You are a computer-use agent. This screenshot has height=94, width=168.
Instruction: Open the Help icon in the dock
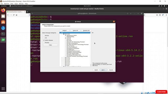pos(3,28)
